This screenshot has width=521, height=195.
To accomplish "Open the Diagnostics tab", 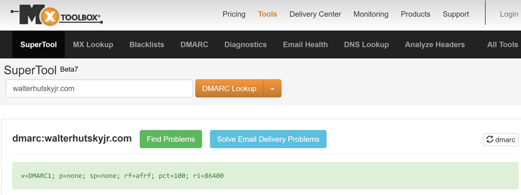I will pyautogui.click(x=246, y=45).
